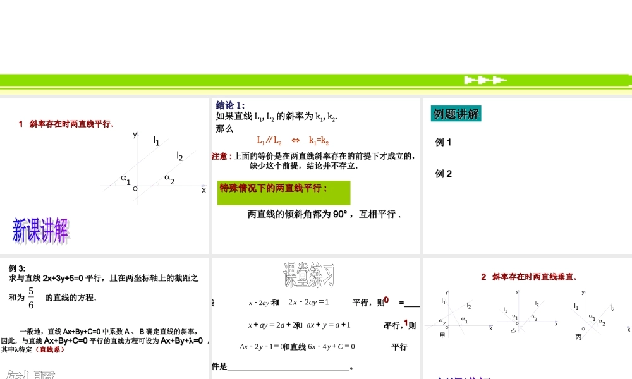Image resolution: width=632 pixels, height=379 pixels.
Task: Select the orange formula "L1//L2 ⇔ k1=k2"
Action: 293,140
